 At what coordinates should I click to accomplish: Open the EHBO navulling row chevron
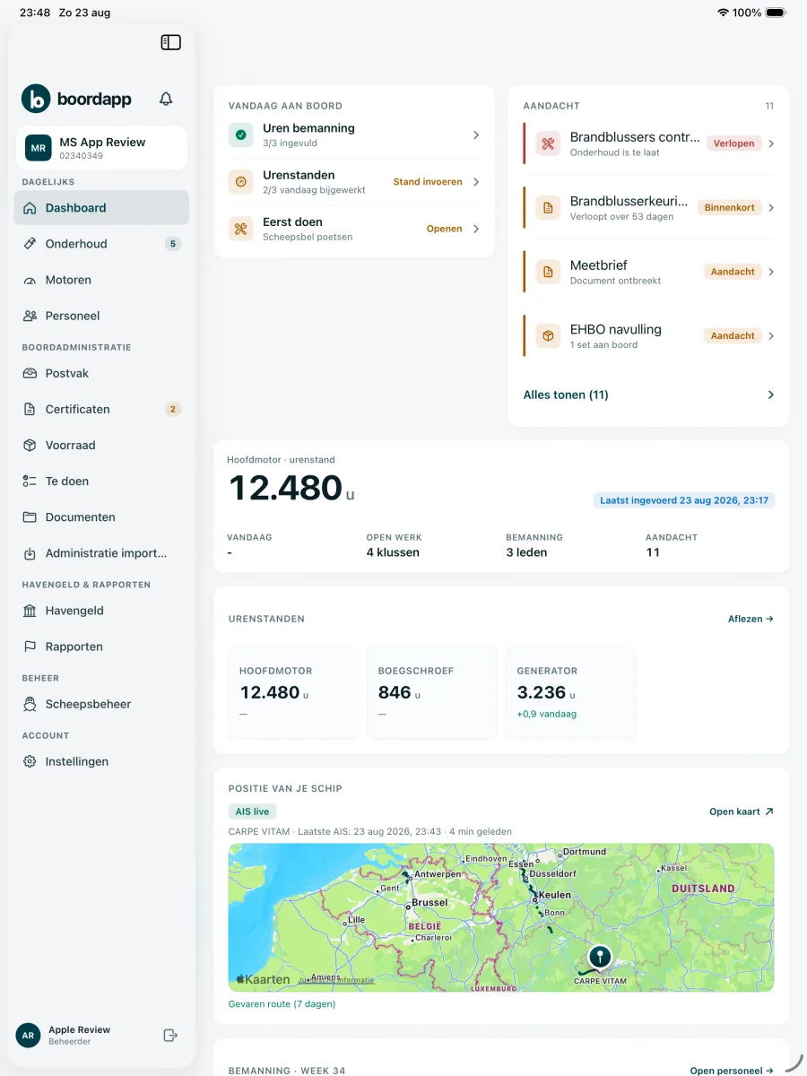click(x=771, y=335)
